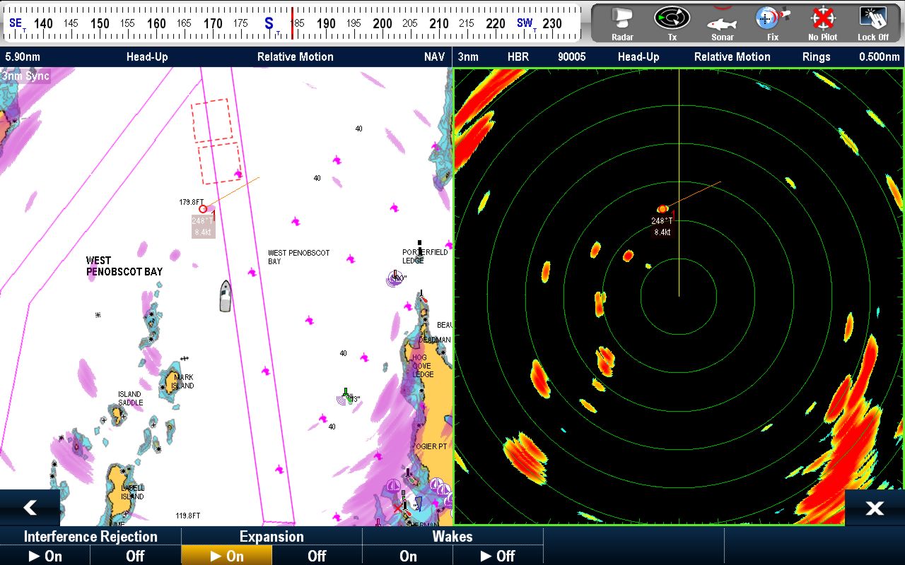Viewport: 905px width, 565px height.
Task: Turn Interference Rejection On
Action: (x=45, y=556)
